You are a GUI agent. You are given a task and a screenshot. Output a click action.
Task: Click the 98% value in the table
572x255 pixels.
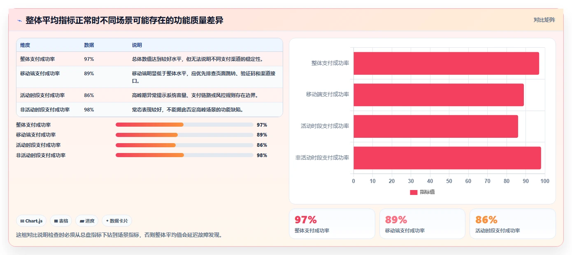pyautogui.click(x=89, y=110)
